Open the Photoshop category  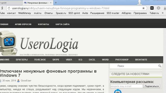pyautogui.click(x=122, y=60)
